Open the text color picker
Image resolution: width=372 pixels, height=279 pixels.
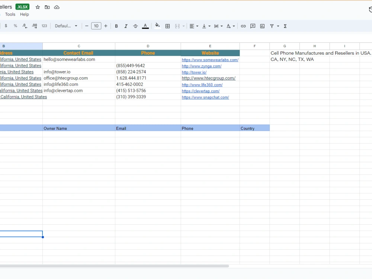(x=145, y=26)
